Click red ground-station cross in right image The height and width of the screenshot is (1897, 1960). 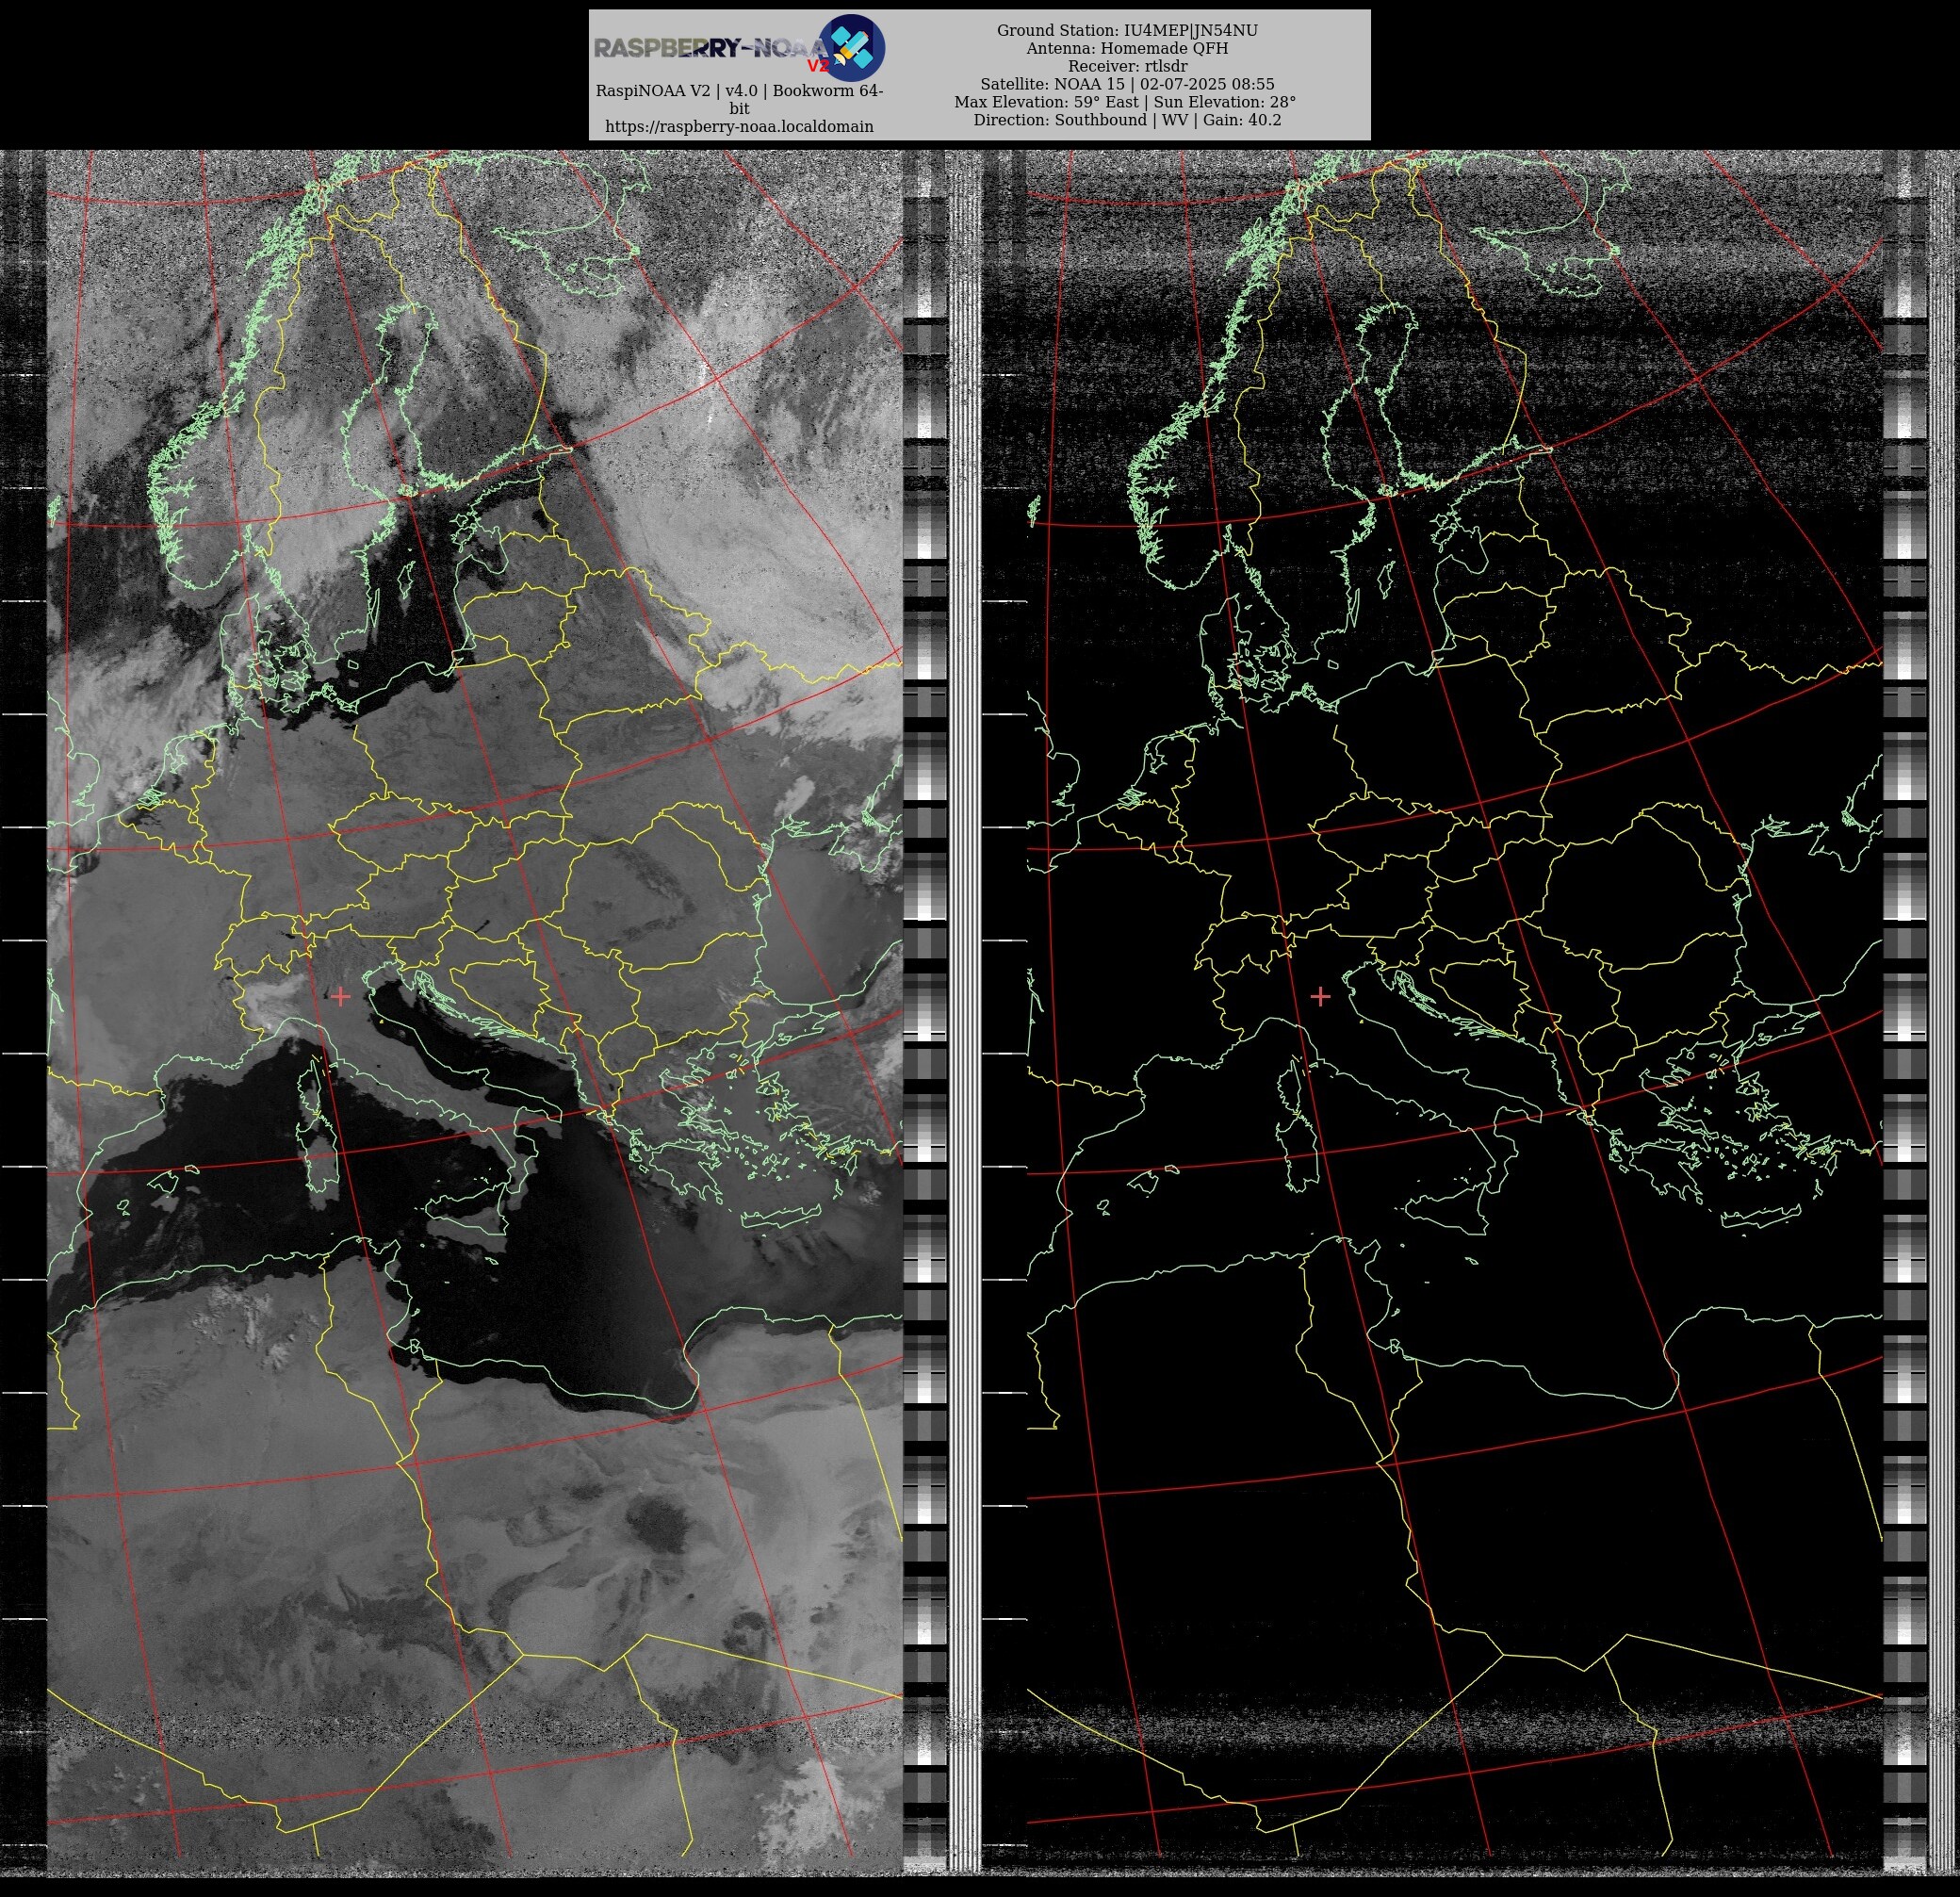pos(1320,996)
